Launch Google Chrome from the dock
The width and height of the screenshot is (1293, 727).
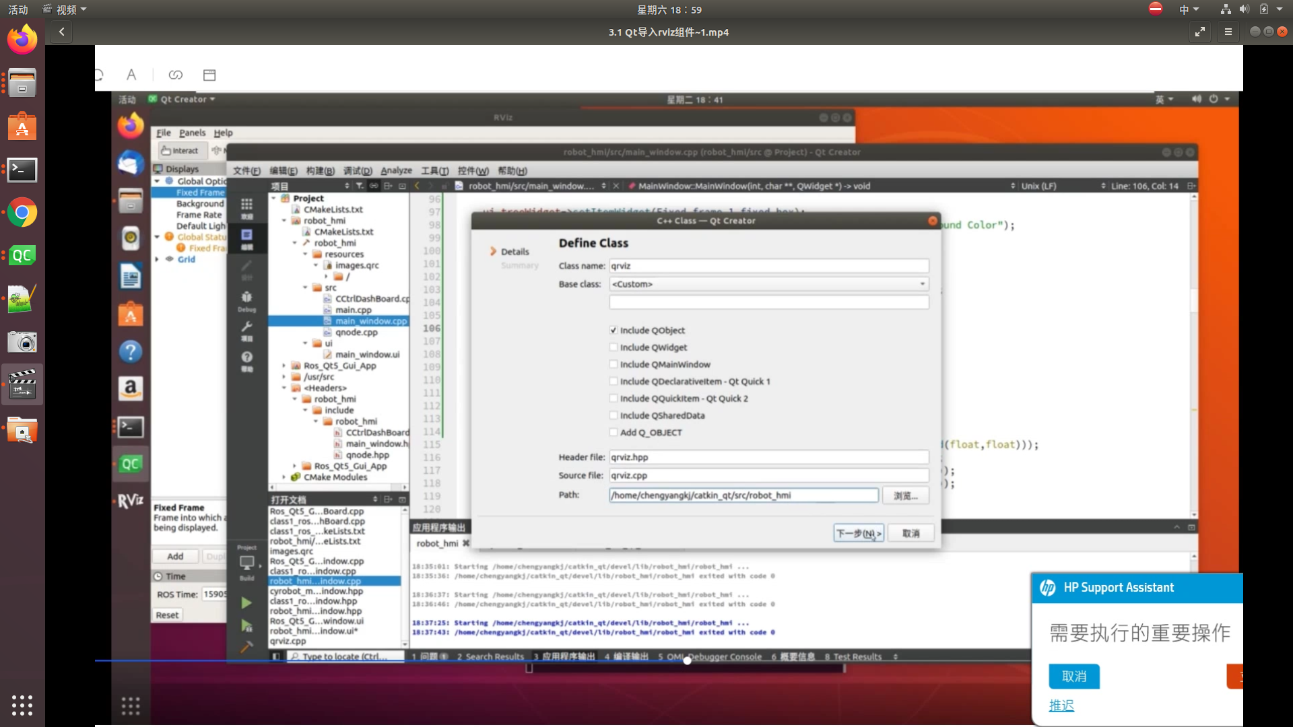coord(22,213)
